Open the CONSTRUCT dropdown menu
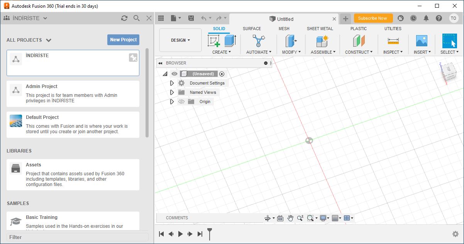This screenshot has height=244, width=464. pyautogui.click(x=359, y=52)
